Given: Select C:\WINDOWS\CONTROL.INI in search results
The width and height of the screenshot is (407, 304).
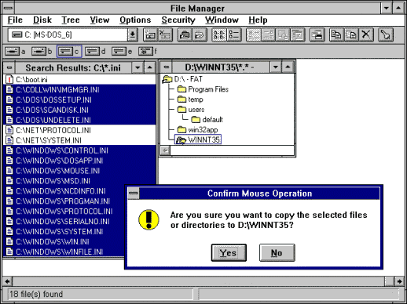Looking at the screenshot, I should pos(79,150).
